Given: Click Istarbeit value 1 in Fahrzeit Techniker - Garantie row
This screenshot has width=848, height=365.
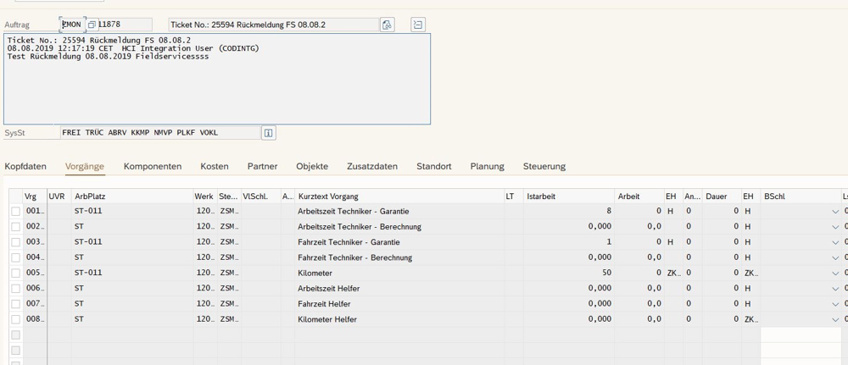Looking at the screenshot, I should click(569, 242).
